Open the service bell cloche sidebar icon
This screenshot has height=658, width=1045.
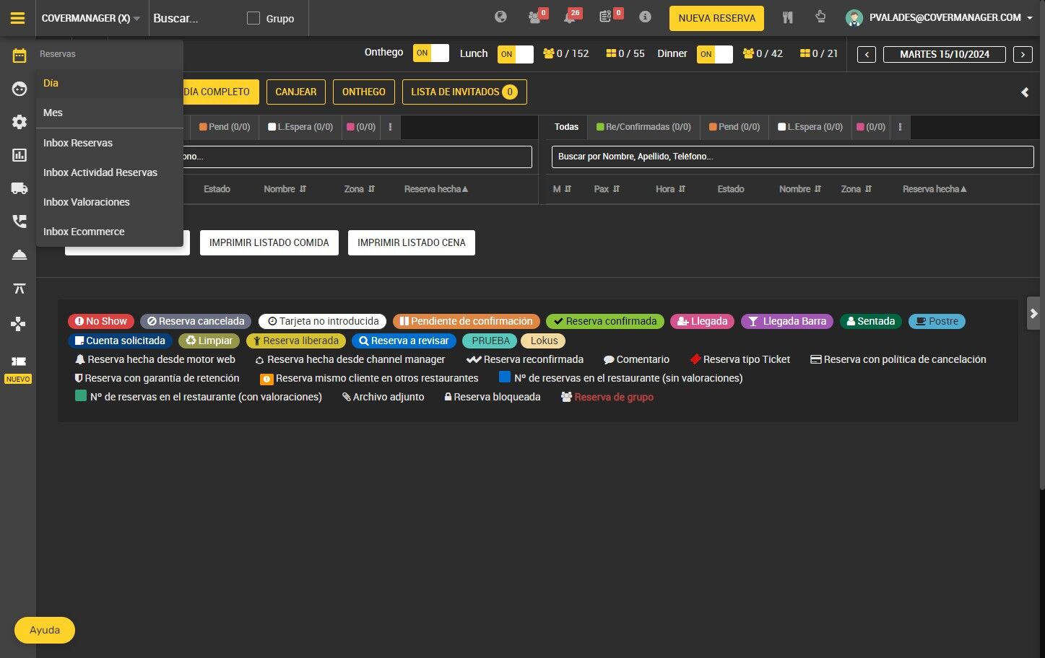point(19,255)
